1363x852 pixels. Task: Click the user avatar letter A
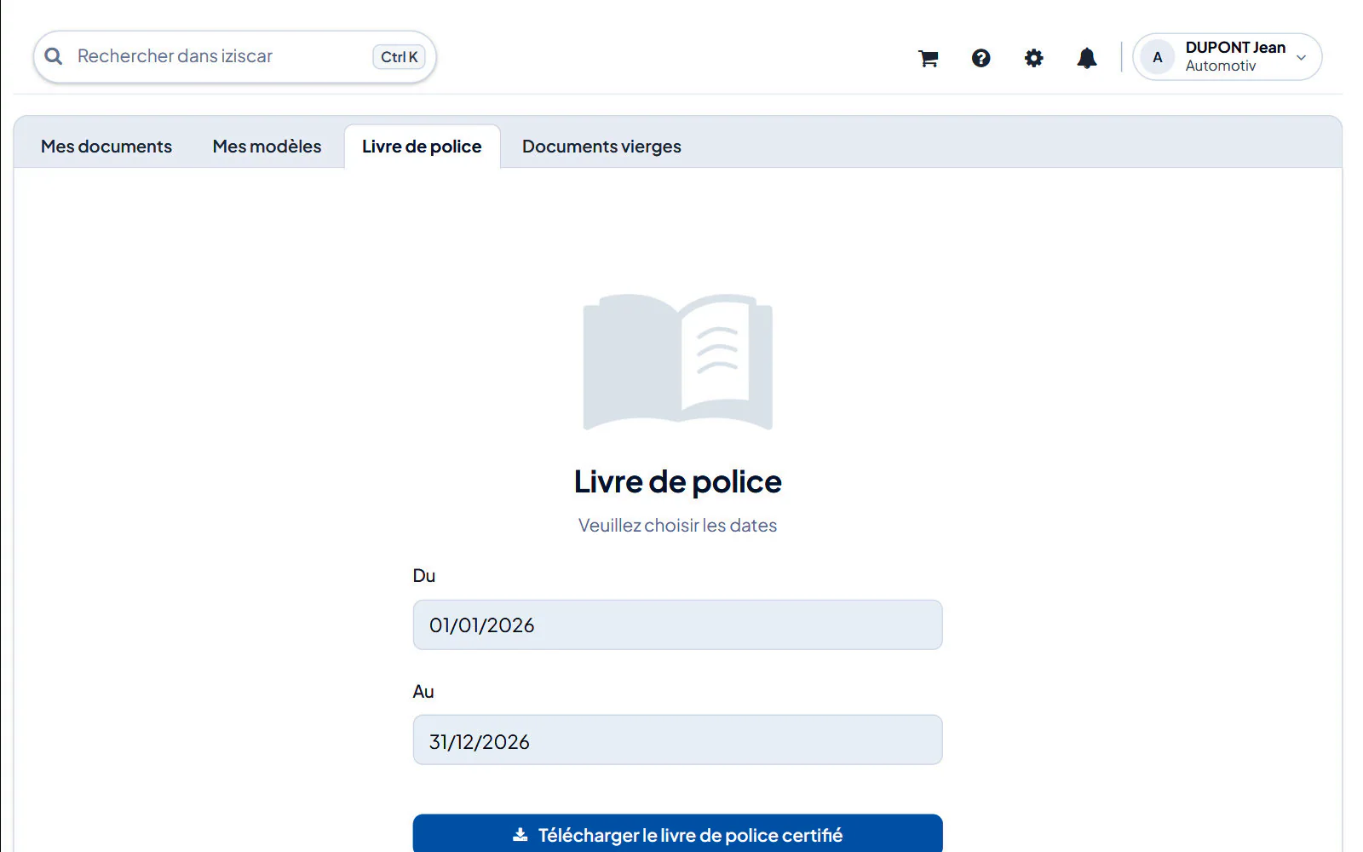point(1157,57)
